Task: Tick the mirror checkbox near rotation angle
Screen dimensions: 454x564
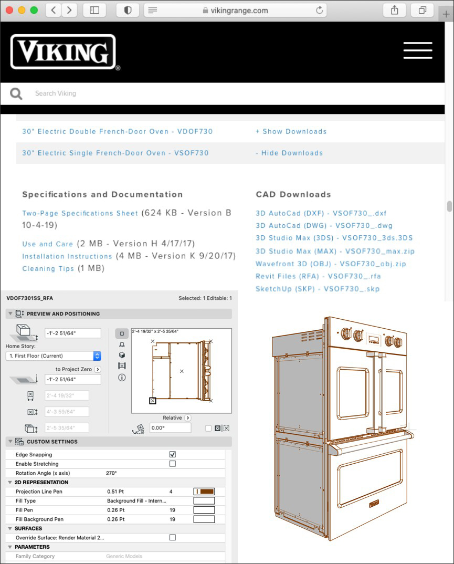Action: pos(208,428)
